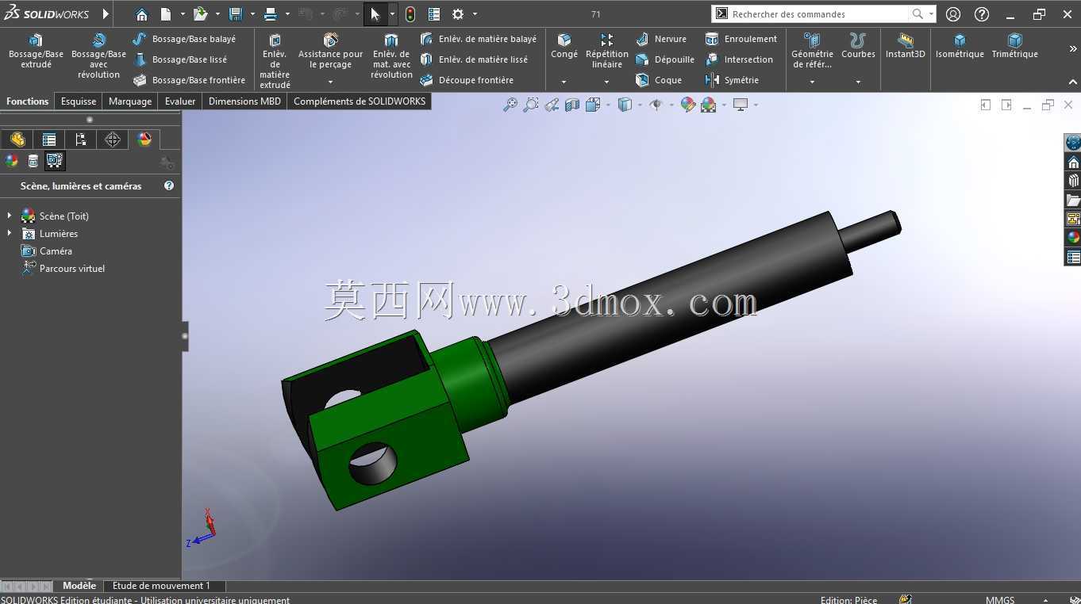The width and height of the screenshot is (1081, 604).
Task: Choose Enlèv. de matière lissé
Action: (x=474, y=59)
